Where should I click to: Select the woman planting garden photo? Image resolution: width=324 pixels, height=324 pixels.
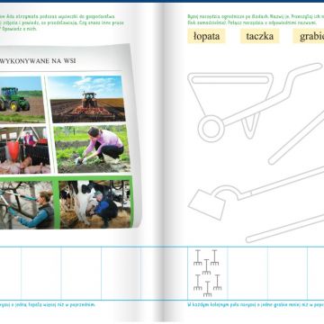92,148
